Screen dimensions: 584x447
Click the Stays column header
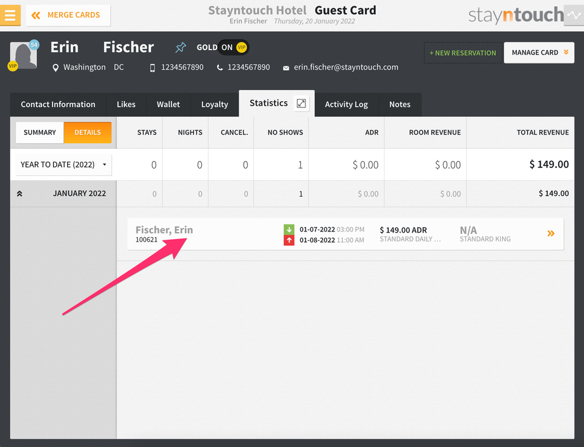[x=147, y=133]
